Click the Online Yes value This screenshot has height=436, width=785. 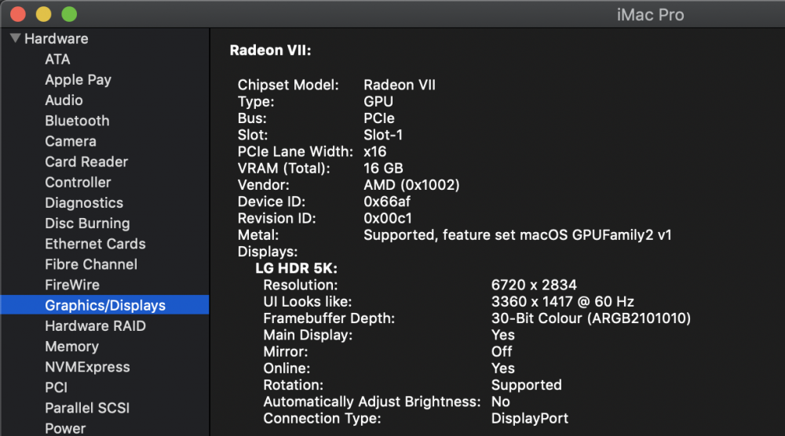point(503,369)
